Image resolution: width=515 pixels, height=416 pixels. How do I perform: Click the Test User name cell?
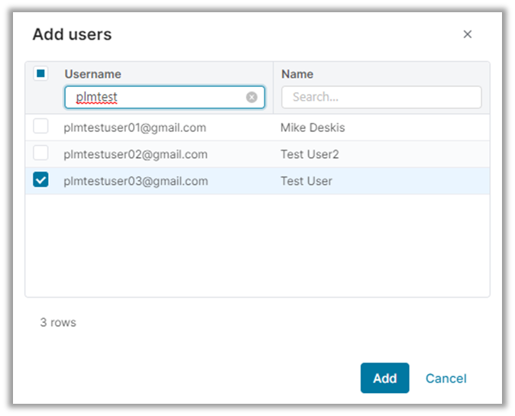pos(306,181)
